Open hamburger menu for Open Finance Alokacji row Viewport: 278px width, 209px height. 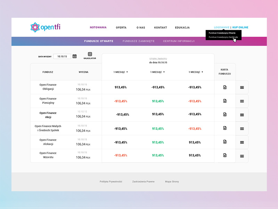pyautogui.click(x=242, y=142)
